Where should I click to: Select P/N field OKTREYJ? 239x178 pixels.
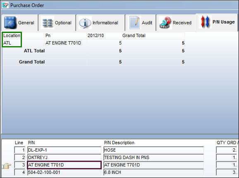pyautogui.click(x=64, y=157)
